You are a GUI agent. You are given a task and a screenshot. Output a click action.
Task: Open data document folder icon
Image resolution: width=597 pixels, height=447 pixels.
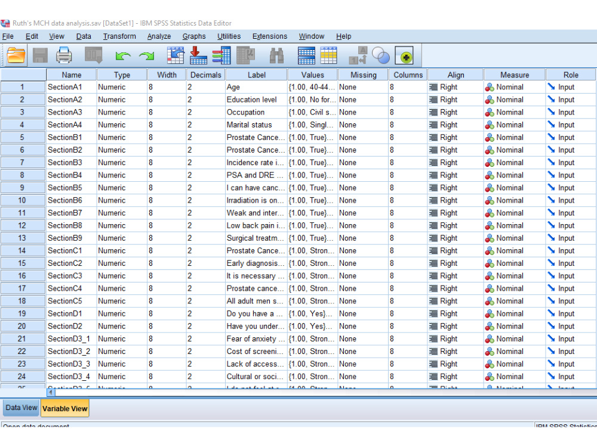16,55
